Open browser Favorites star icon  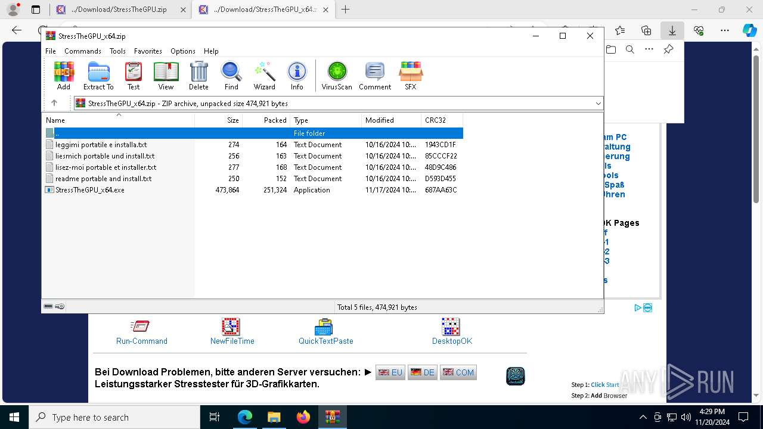(620, 30)
